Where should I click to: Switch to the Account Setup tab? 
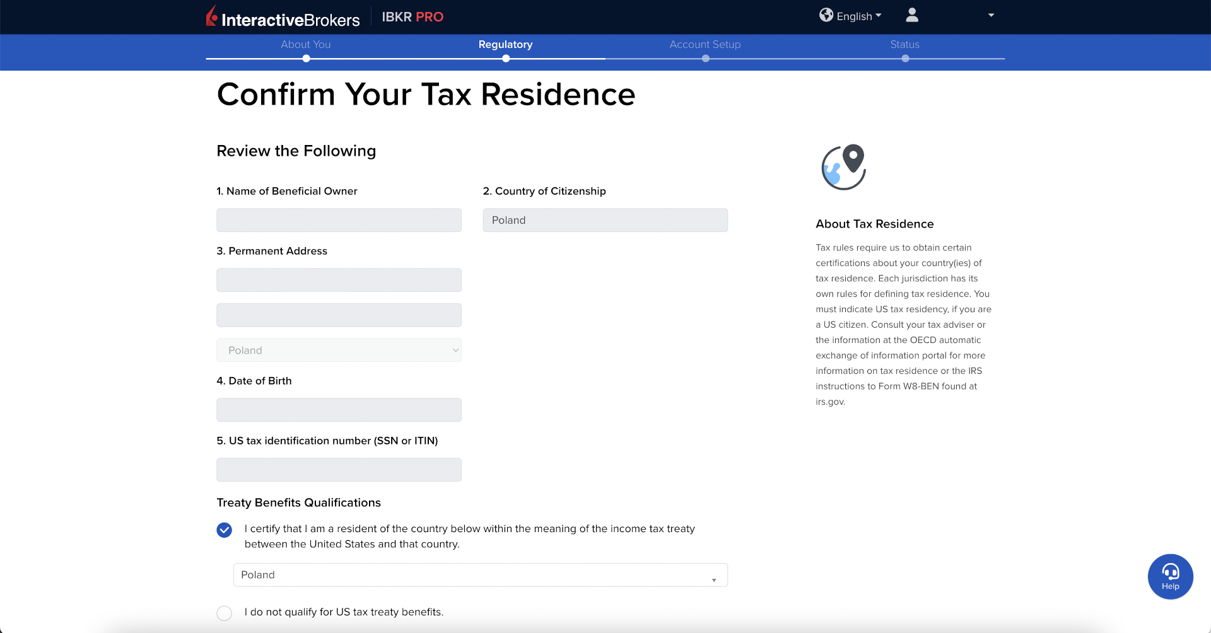tap(705, 44)
